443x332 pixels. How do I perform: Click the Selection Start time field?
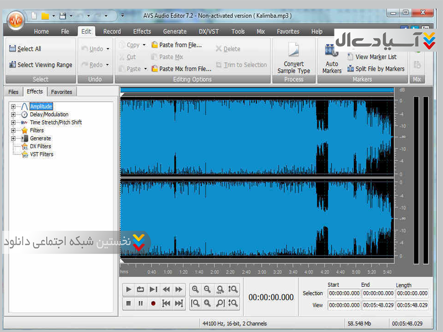click(343, 294)
